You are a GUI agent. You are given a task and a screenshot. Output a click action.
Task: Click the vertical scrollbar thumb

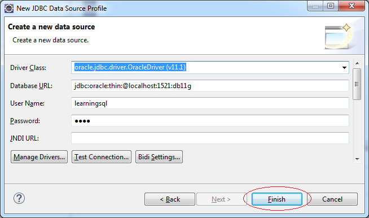pyautogui.click(x=357, y=84)
